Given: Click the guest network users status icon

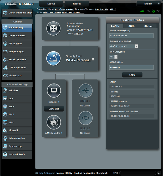Looking at the screenshot, I should point(148,11).
